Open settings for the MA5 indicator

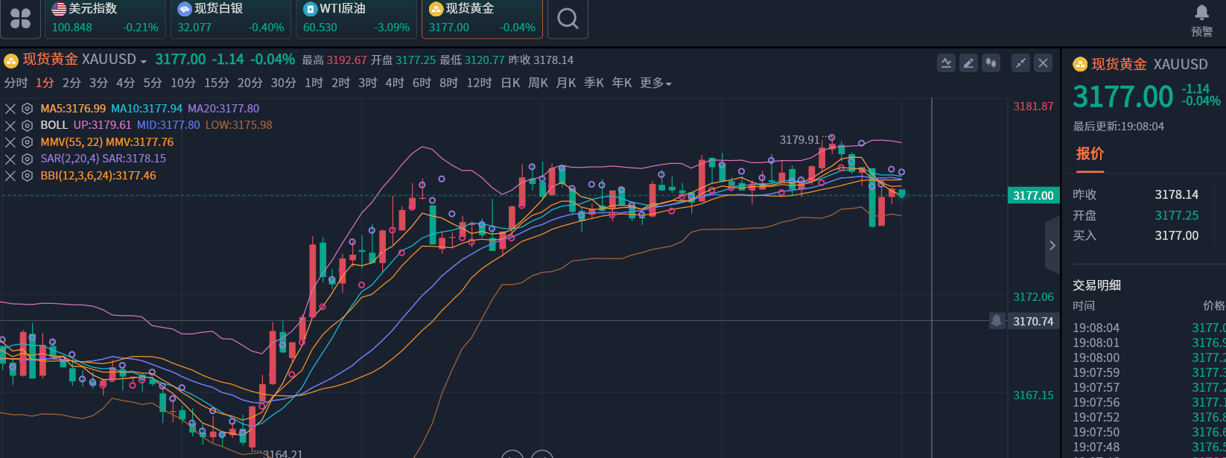28,109
